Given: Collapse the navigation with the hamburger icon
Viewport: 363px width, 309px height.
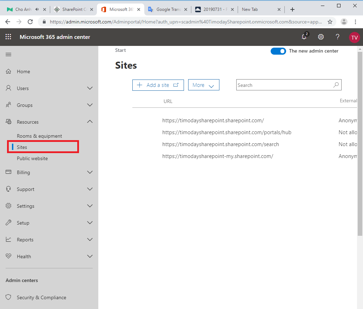Looking at the screenshot, I should click(x=9, y=54).
